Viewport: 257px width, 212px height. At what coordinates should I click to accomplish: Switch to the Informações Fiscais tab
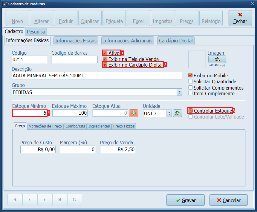pos(76,41)
